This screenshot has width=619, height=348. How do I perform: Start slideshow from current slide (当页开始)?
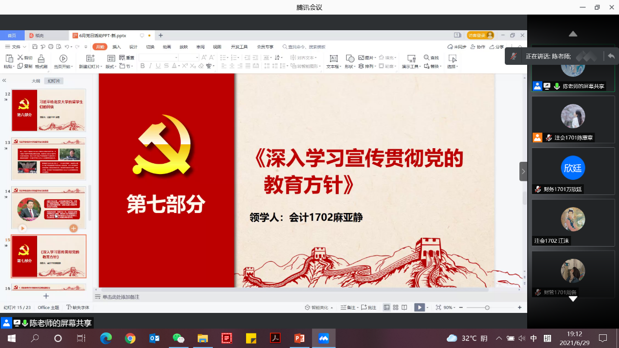pos(63,58)
